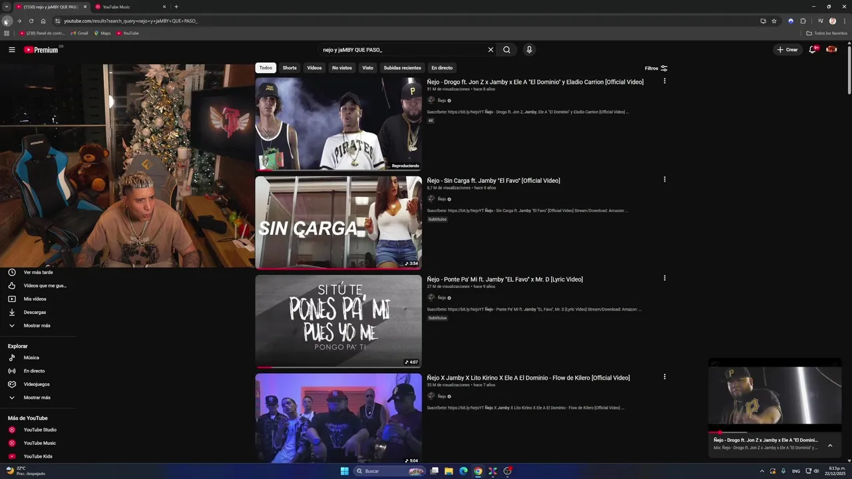The height and width of the screenshot is (479, 852).
Task: Select the No vistos filter chip
Action: (x=342, y=68)
